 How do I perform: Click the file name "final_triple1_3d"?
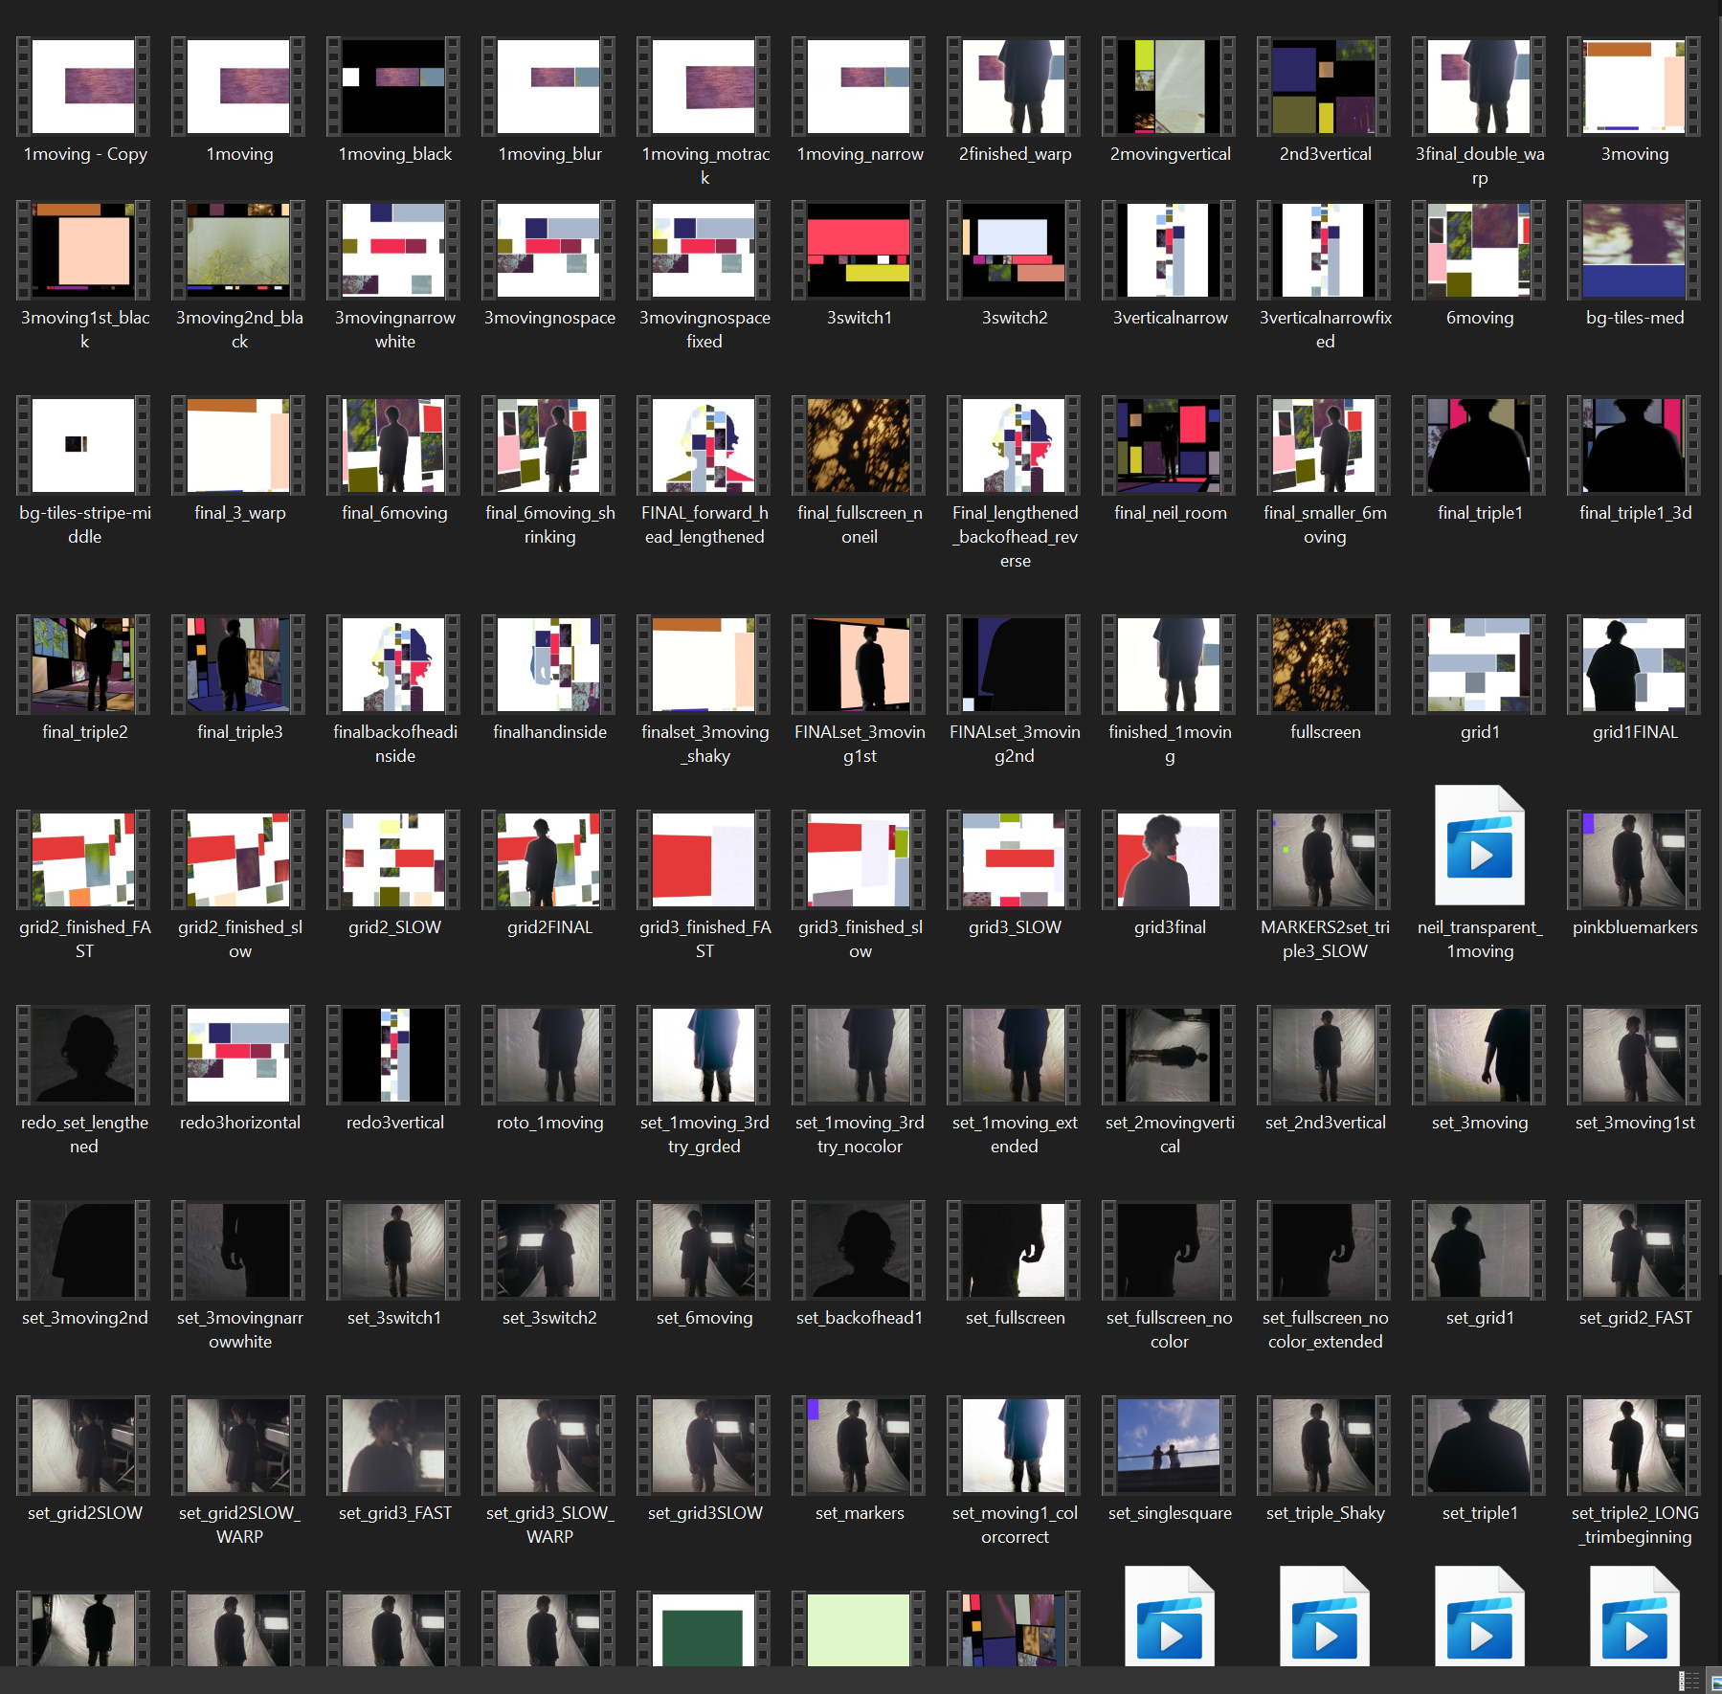[x=1635, y=513]
